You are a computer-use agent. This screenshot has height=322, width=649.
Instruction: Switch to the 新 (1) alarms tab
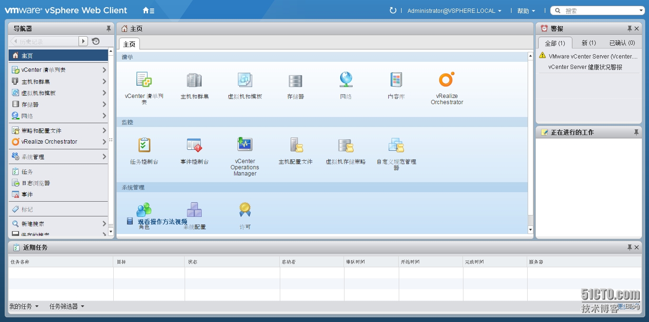[x=588, y=42]
